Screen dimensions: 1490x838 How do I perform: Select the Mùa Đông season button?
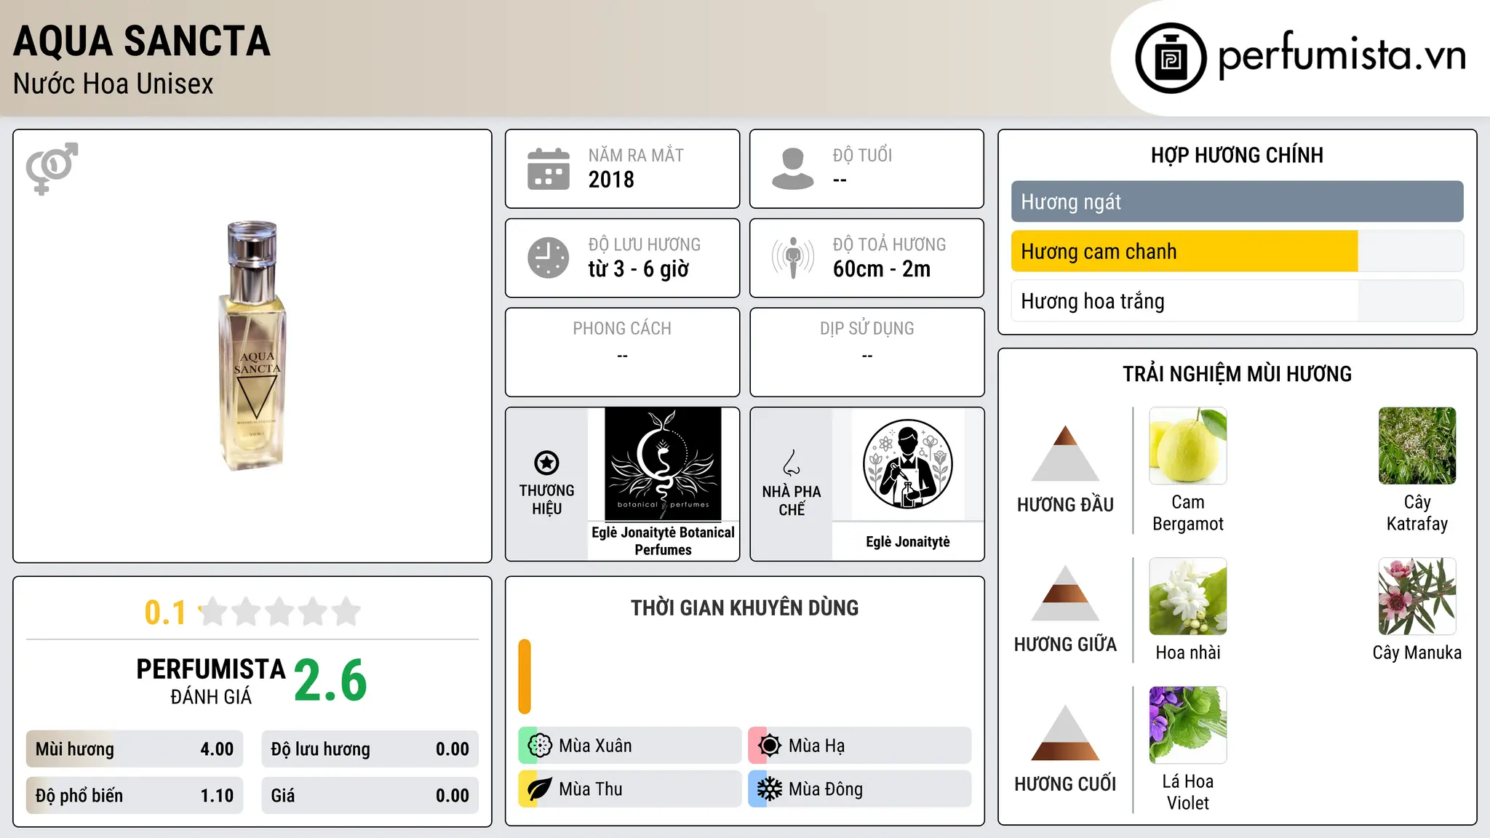[x=860, y=789]
